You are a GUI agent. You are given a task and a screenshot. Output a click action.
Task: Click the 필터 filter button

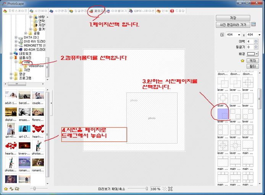252,66
